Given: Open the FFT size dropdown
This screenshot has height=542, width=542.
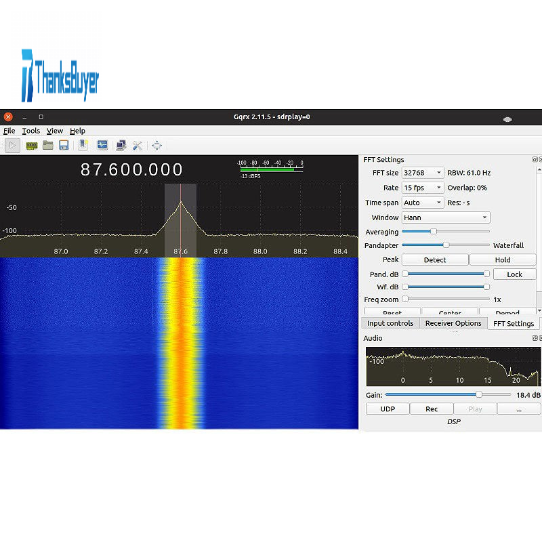Looking at the screenshot, I should click(x=423, y=173).
